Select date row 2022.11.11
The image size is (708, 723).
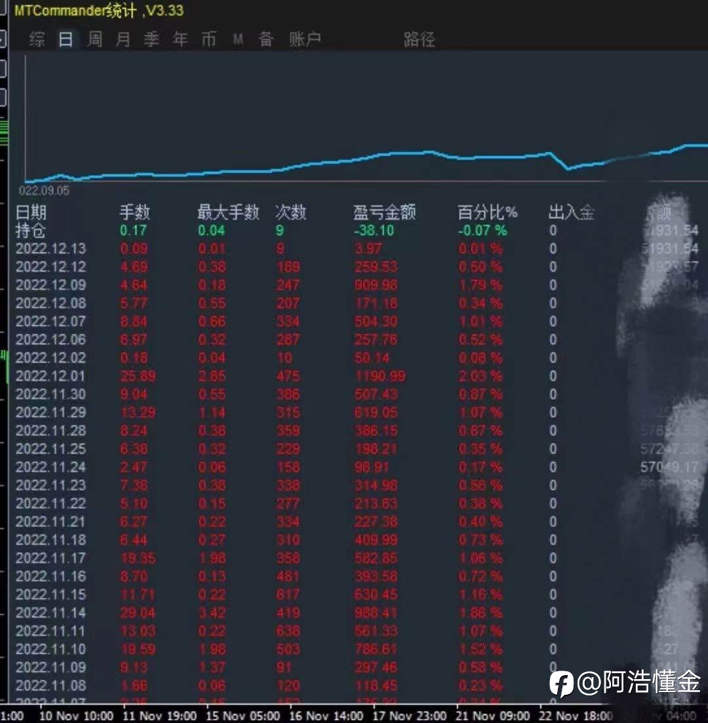[50, 631]
